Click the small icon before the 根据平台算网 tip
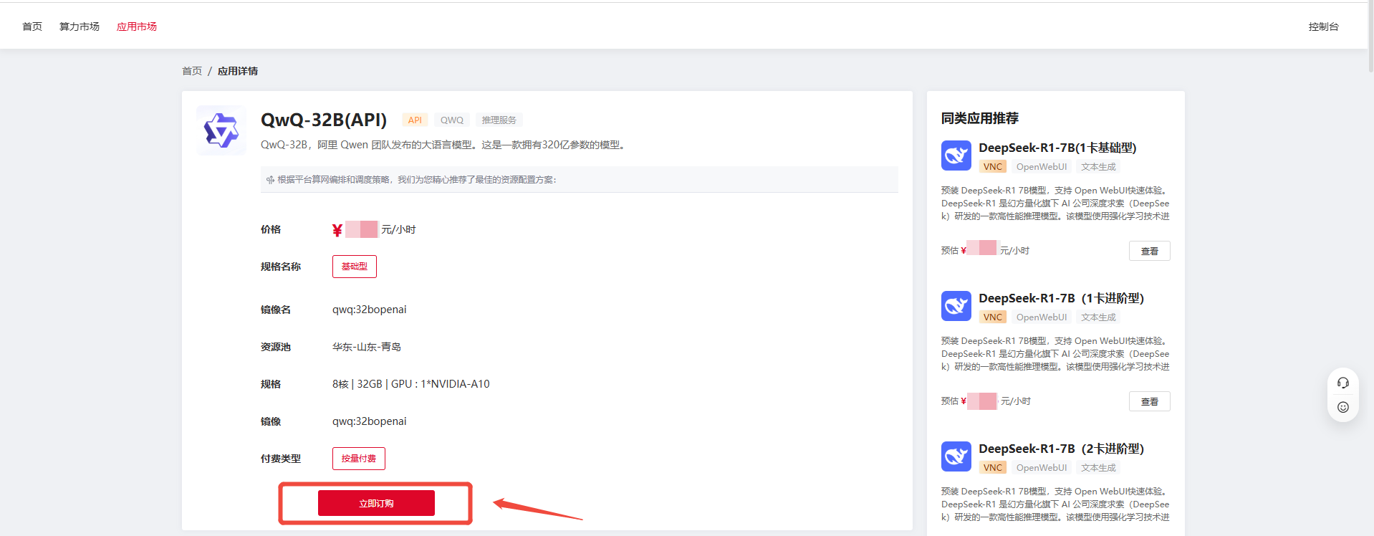 coord(270,180)
